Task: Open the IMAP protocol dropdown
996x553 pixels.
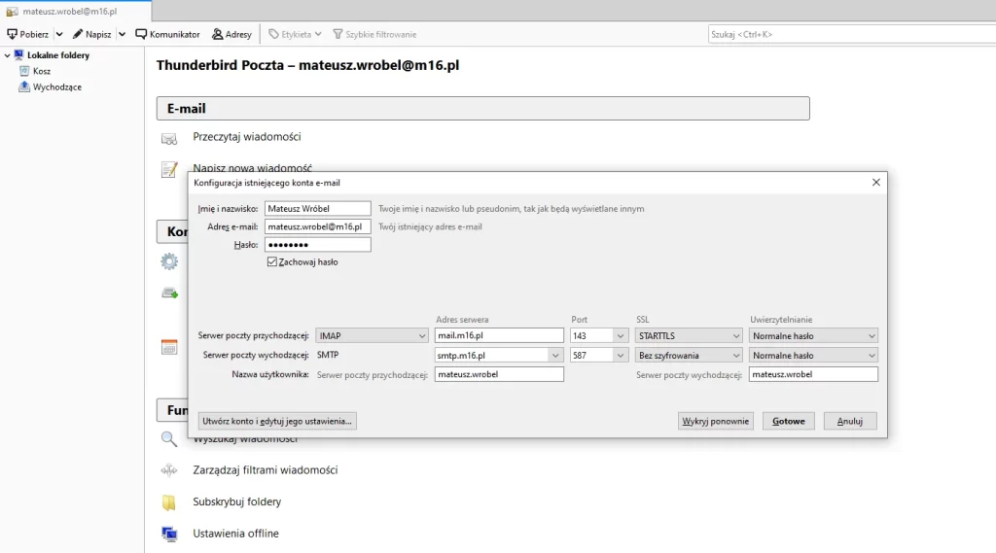Action: pyautogui.click(x=372, y=336)
